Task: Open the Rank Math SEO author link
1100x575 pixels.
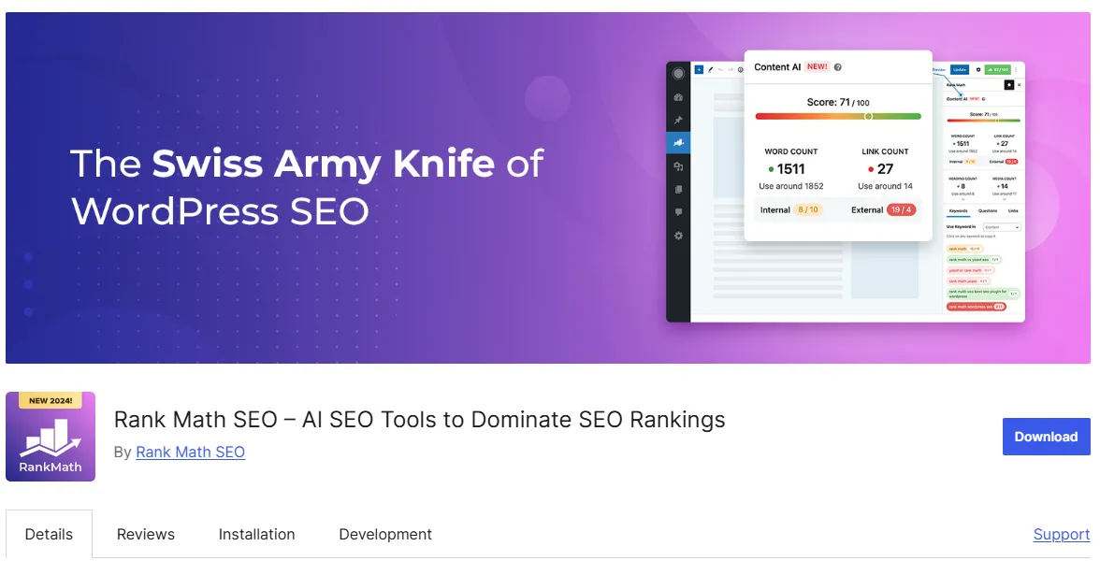Action: [190, 453]
